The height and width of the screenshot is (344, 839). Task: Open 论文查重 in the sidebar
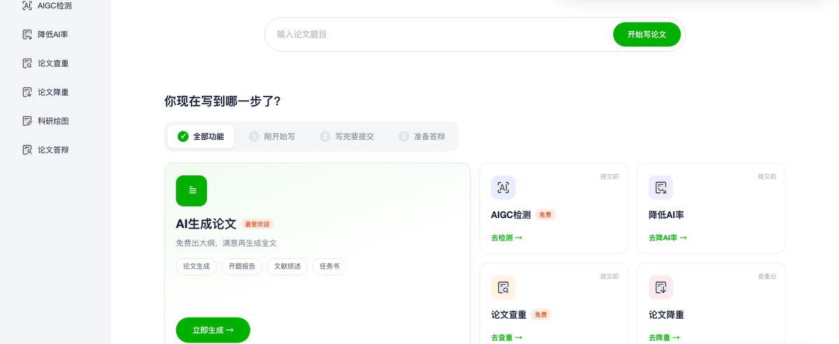pos(55,63)
